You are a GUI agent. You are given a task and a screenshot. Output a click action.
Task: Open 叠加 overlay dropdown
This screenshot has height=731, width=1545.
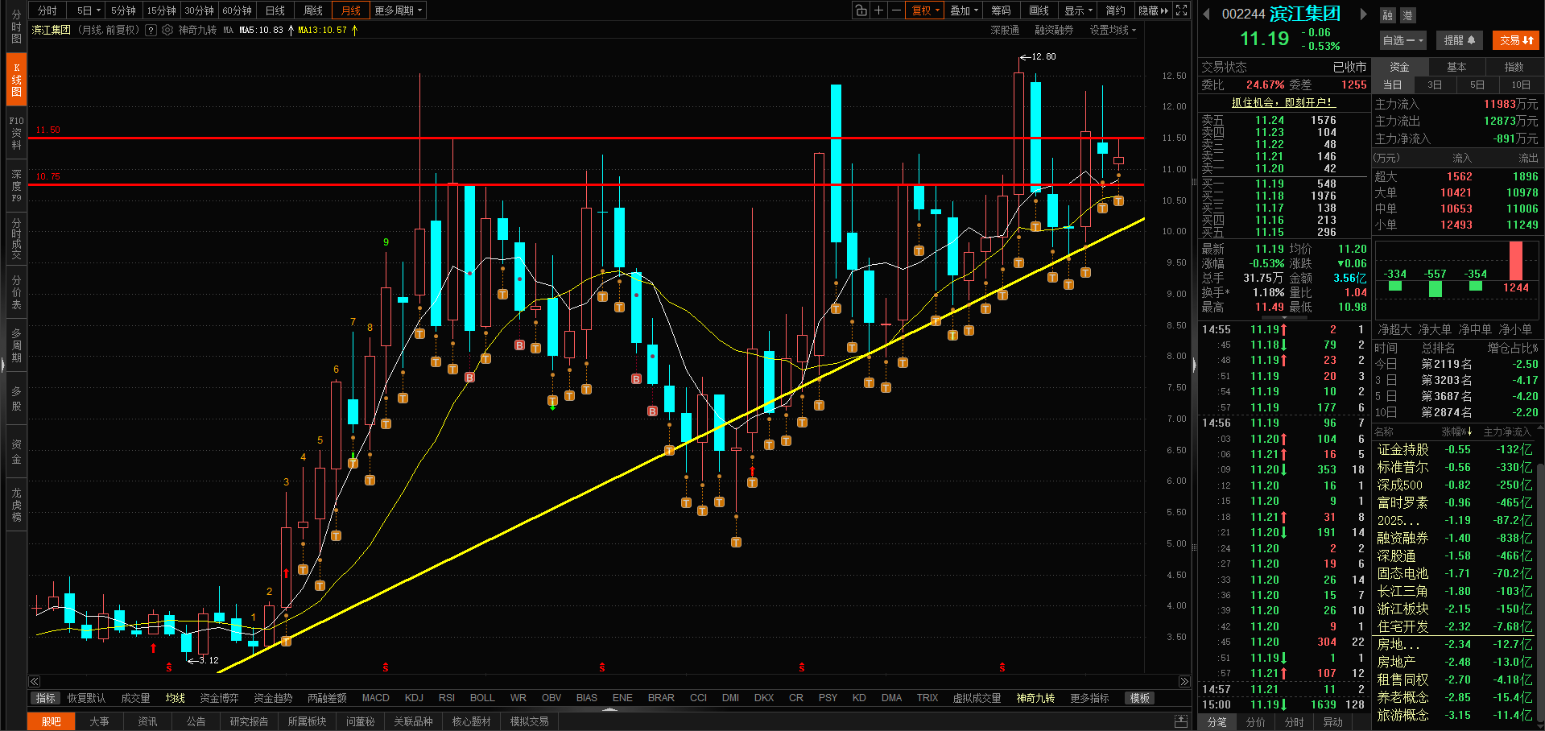(x=963, y=10)
